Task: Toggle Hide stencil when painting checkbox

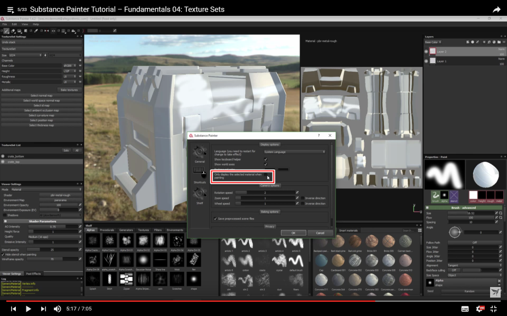Action: tap(3, 254)
